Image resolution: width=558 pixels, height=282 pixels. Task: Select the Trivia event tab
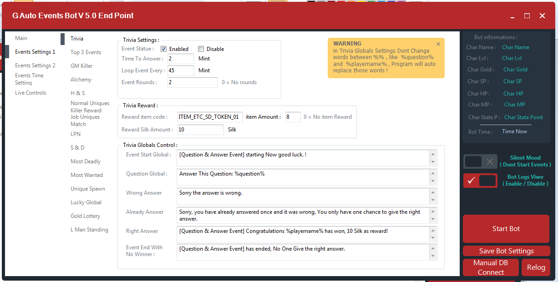77,39
